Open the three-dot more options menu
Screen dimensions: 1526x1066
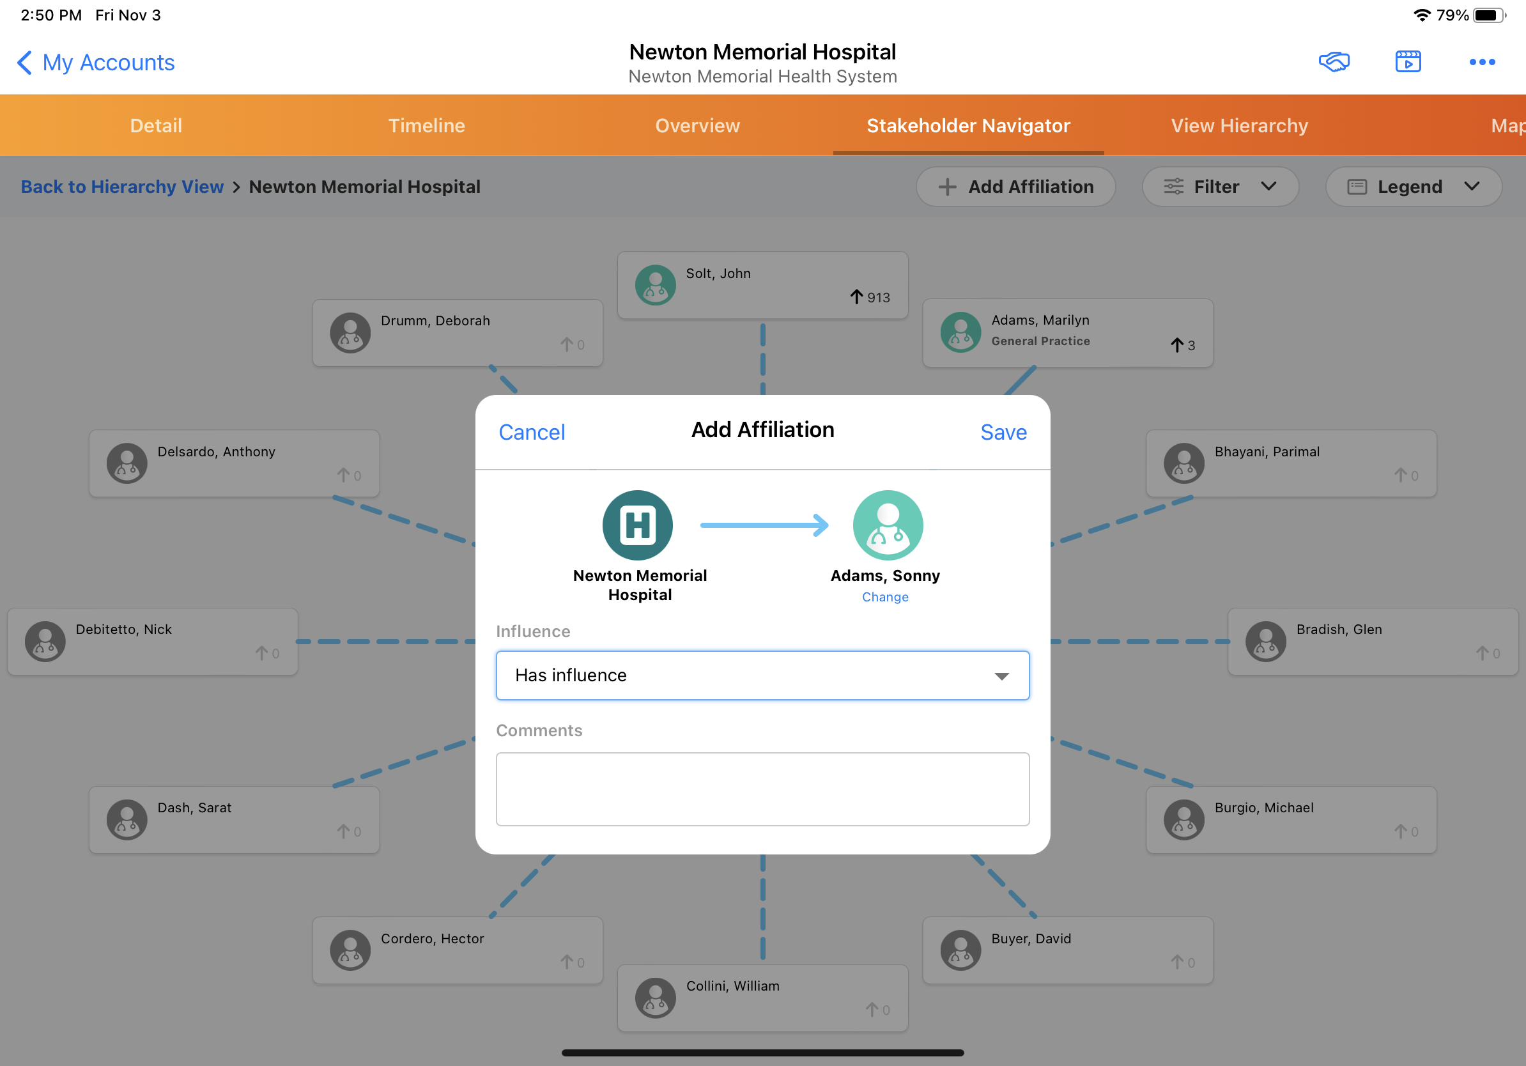pos(1481,62)
